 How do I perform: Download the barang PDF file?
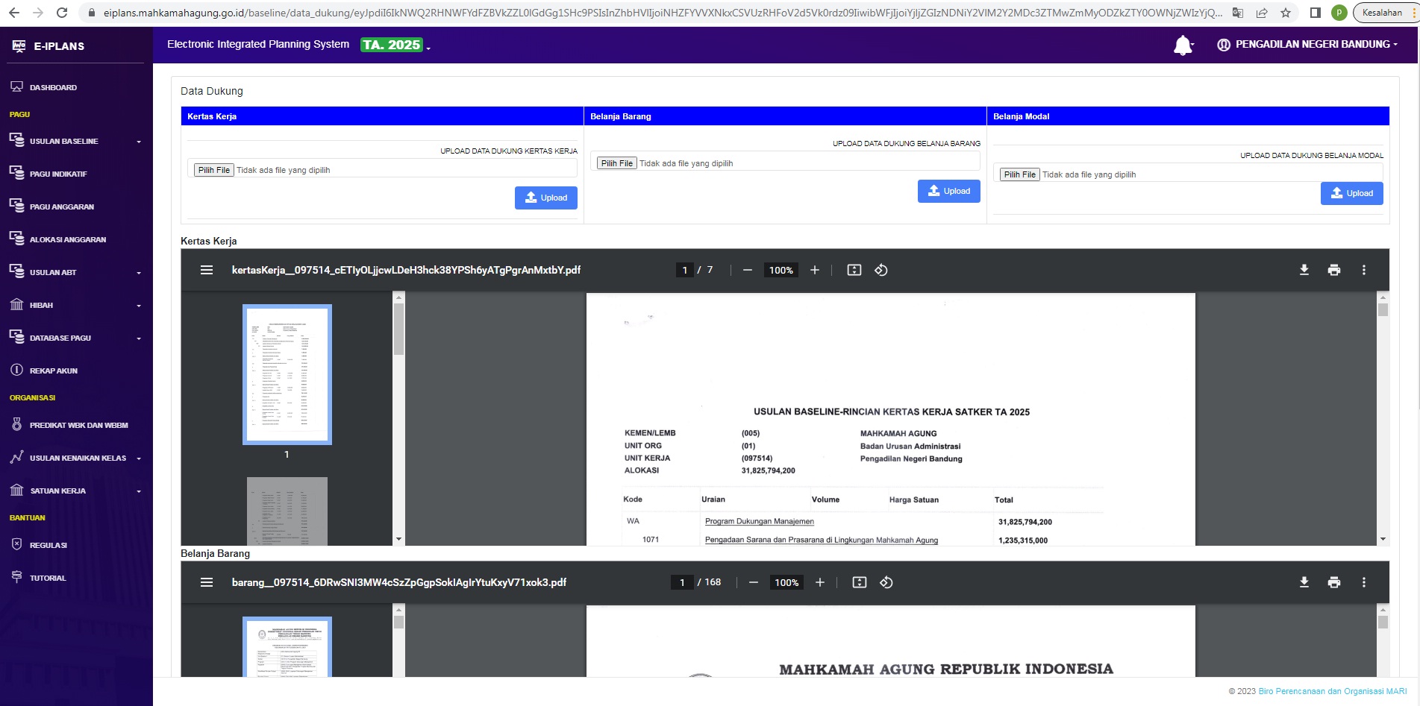click(1304, 582)
